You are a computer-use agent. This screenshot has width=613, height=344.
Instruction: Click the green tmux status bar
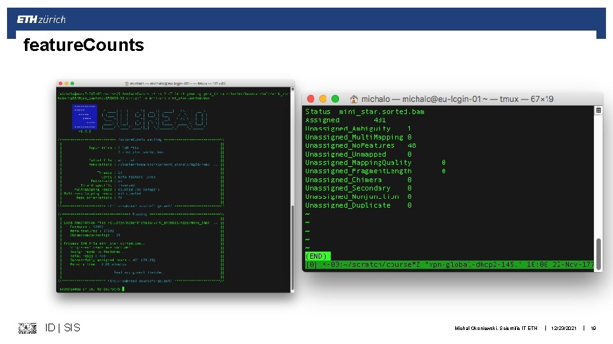point(450,265)
